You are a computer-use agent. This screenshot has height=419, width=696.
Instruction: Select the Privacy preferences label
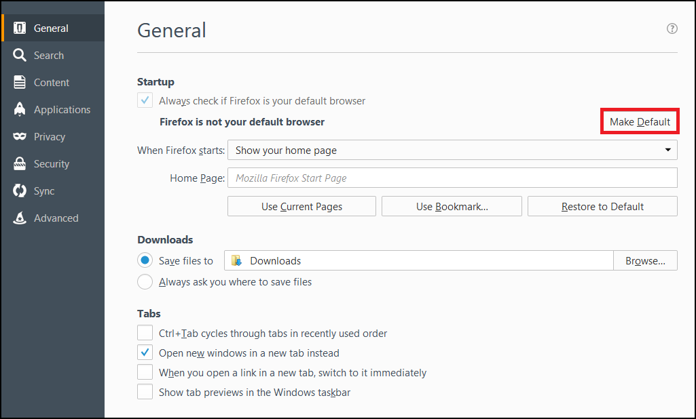point(50,136)
